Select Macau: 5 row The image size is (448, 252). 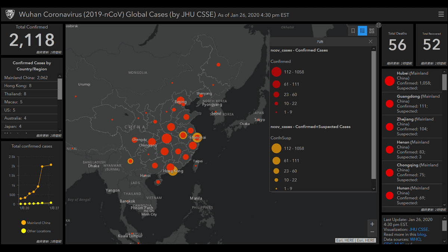coord(30,102)
